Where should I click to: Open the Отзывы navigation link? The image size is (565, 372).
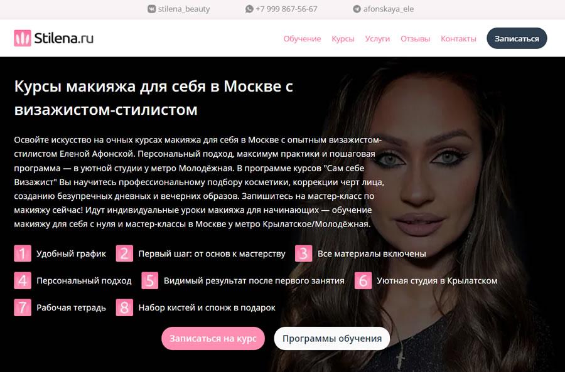pyautogui.click(x=415, y=38)
